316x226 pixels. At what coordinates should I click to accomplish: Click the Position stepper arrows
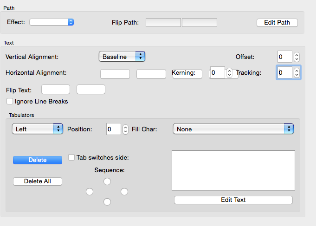125,129
